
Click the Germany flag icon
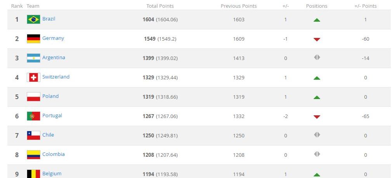click(33, 39)
